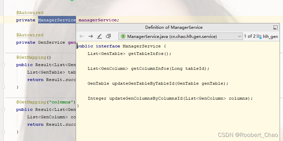
Task: Click first @Autowired annotation
Action: (30, 13)
